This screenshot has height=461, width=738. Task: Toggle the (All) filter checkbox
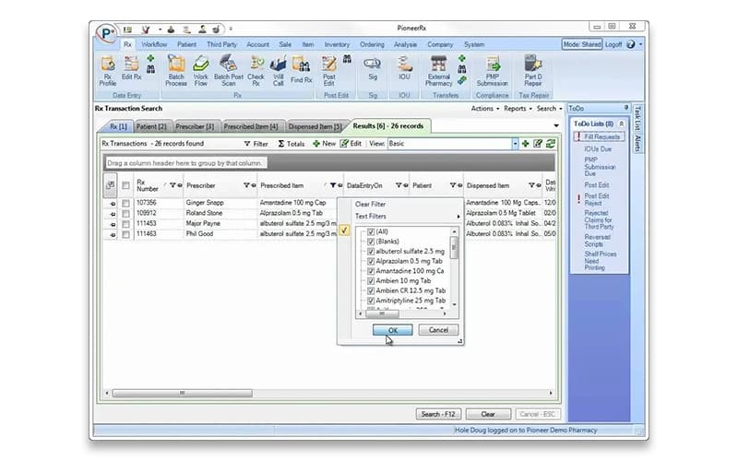pyautogui.click(x=371, y=231)
